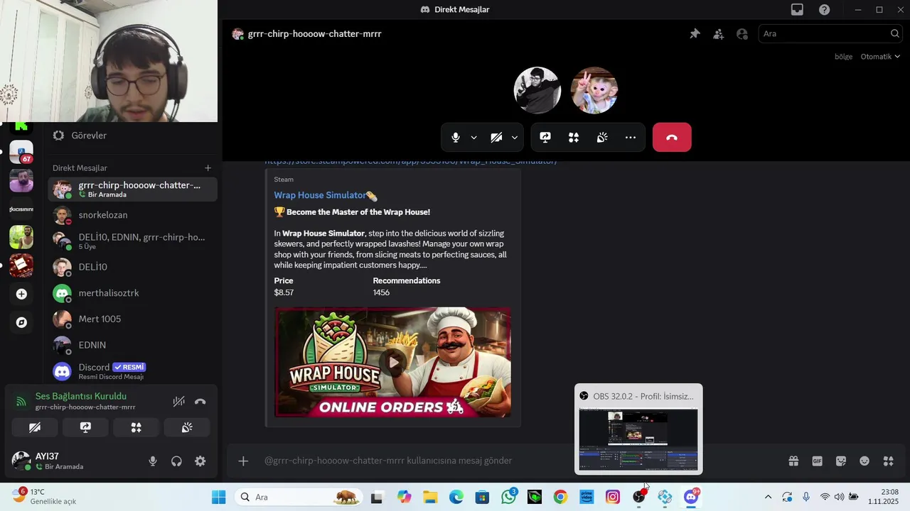Open pinned messages
Viewport: 910px width, 511px height.
[x=695, y=33]
